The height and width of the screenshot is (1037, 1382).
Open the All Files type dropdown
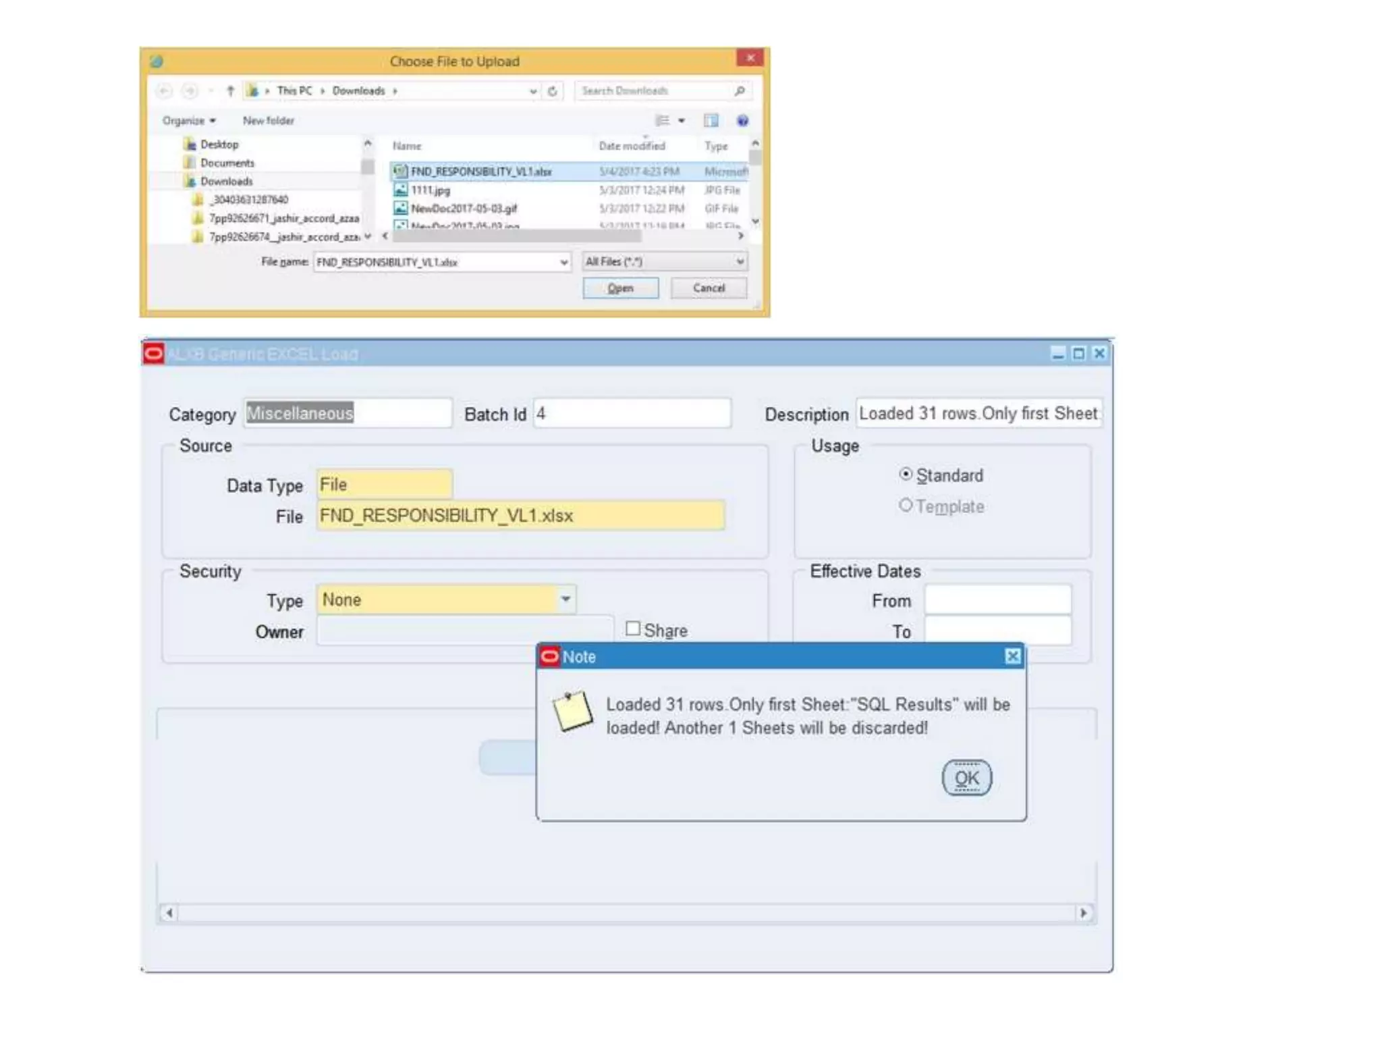pos(740,261)
